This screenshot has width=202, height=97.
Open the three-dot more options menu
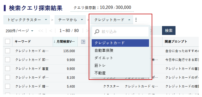click(x=136, y=20)
